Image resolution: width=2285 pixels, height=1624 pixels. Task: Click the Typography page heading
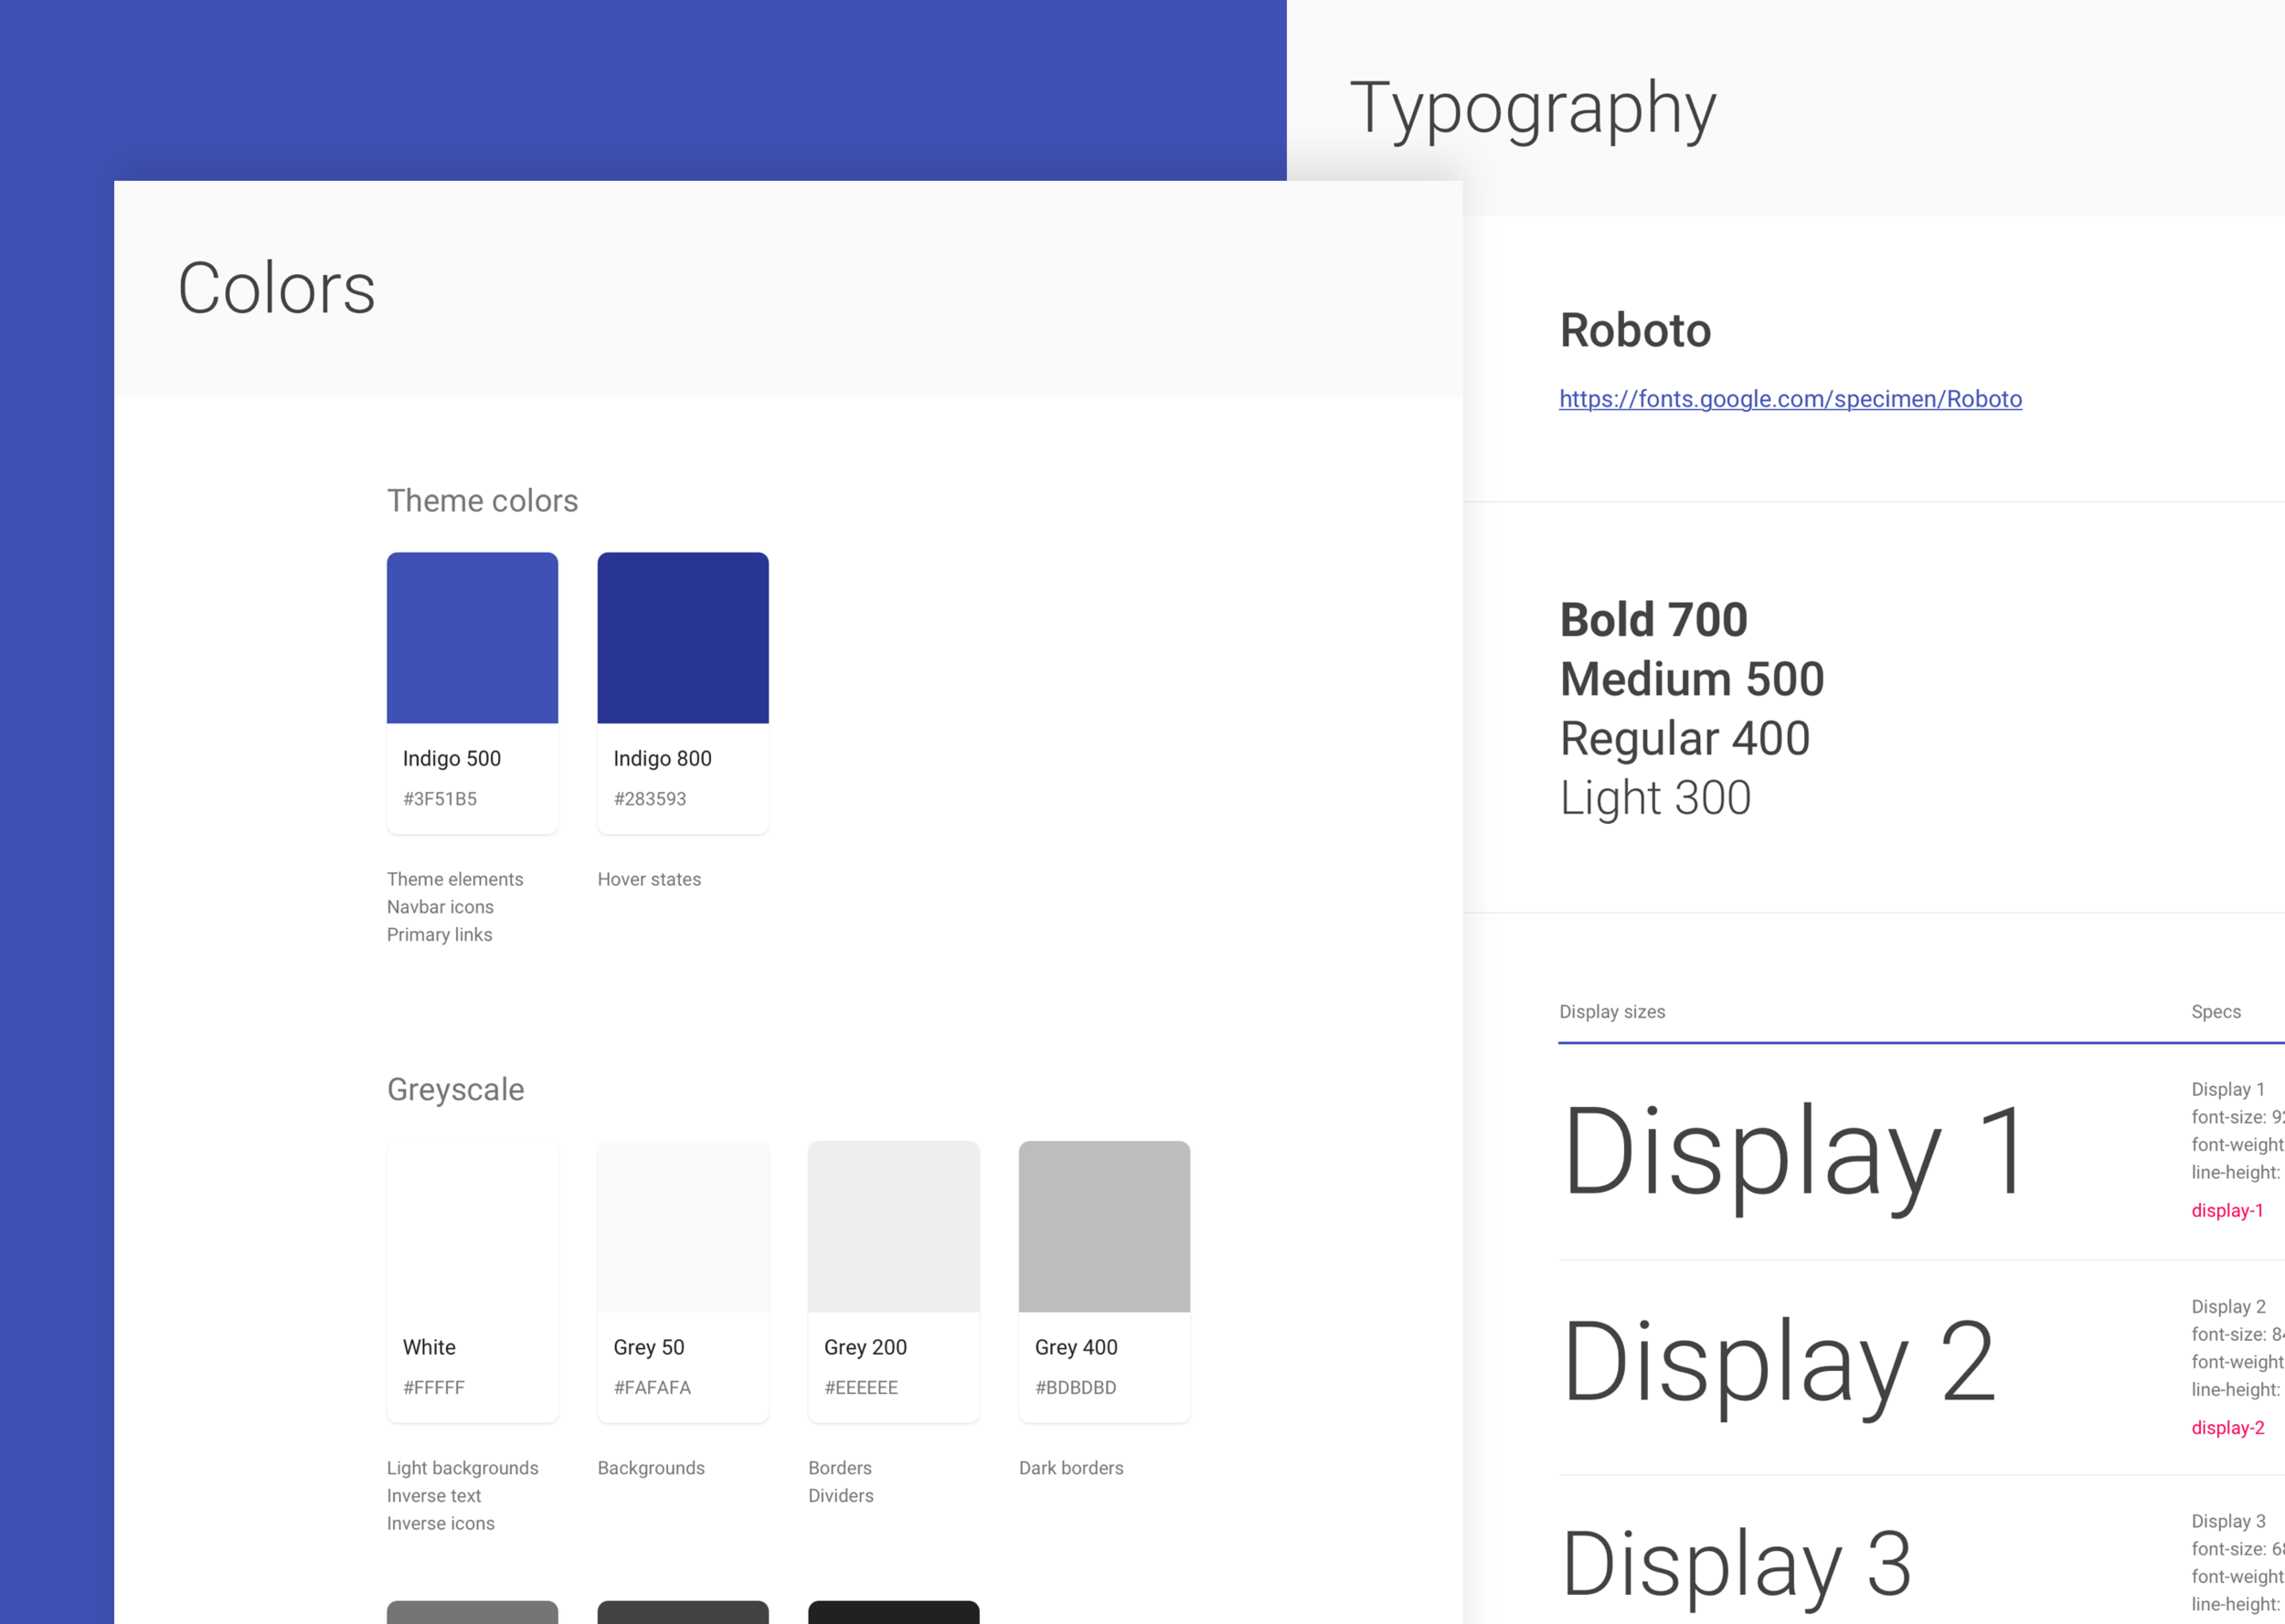1533,109
